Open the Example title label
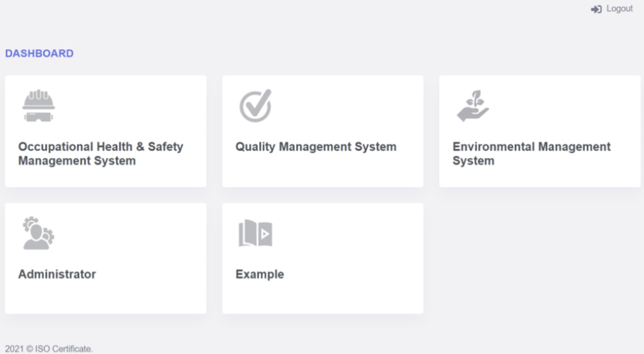 click(259, 274)
